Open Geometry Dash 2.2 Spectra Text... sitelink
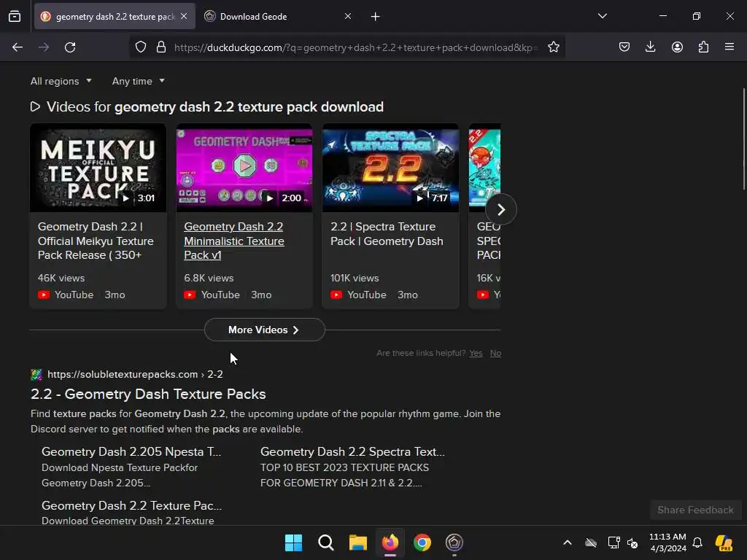The height and width of the screenshot is (560, 747). point(352,451)
